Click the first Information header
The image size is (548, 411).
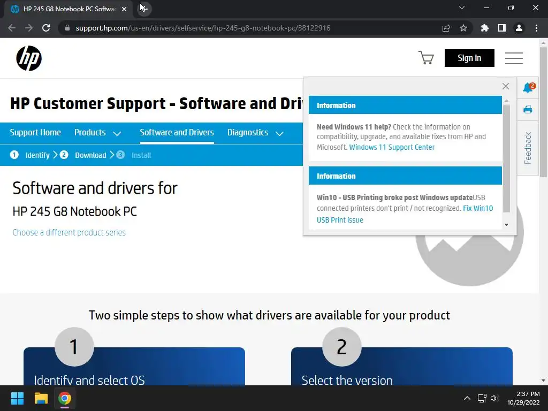(405, 105)
